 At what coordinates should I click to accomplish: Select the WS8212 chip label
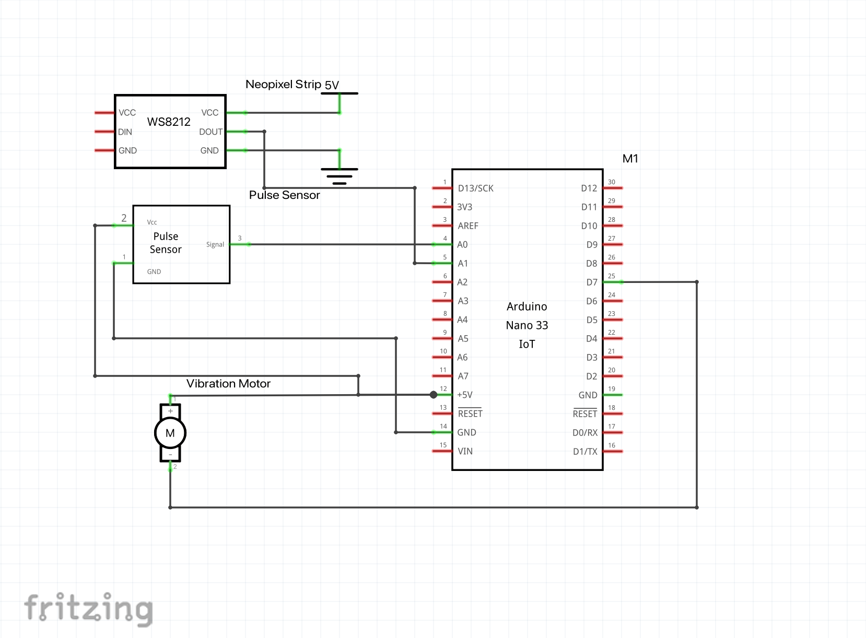point(169,122)
